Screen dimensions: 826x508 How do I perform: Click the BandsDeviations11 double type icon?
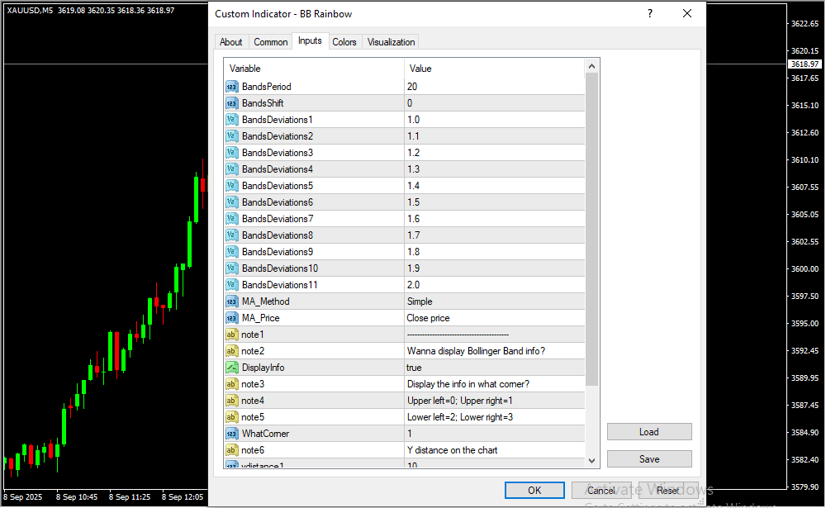pos(231,285)
